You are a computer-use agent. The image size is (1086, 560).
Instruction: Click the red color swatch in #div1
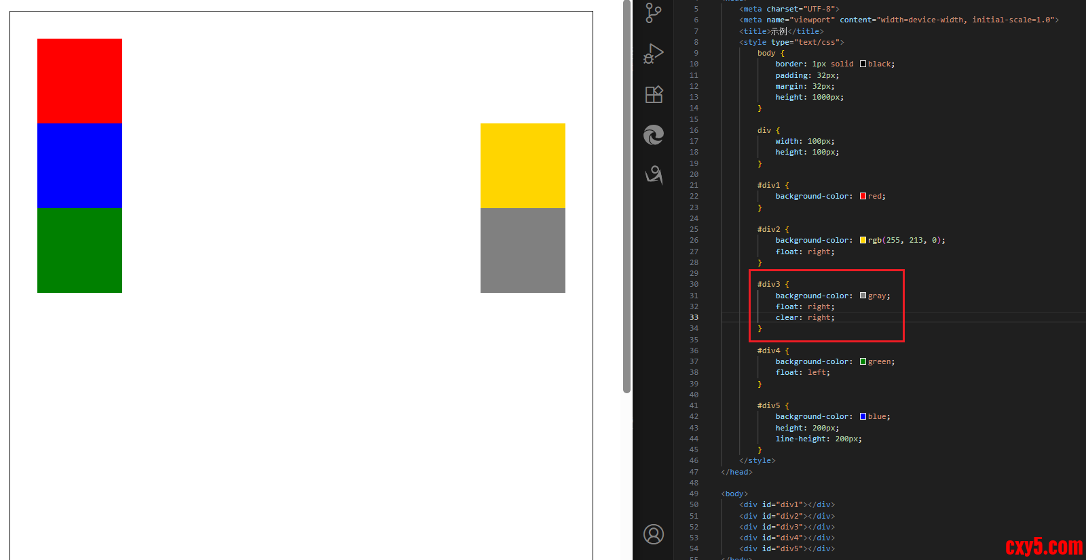tap(863, 196)
